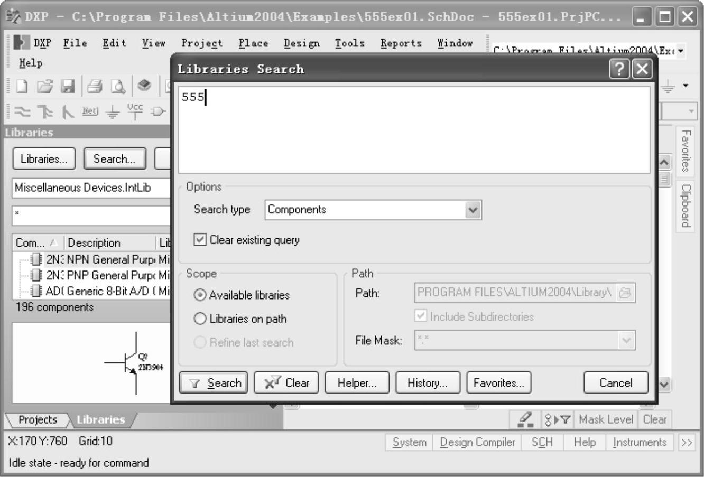704x477 pixels.
Task: Open the Favorites side tab
Action: [686, 151]
